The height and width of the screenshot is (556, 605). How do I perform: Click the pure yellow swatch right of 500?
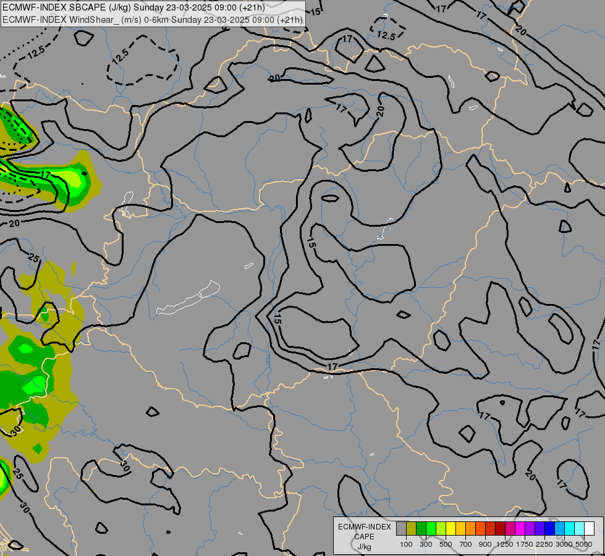[x=451, y=528]
